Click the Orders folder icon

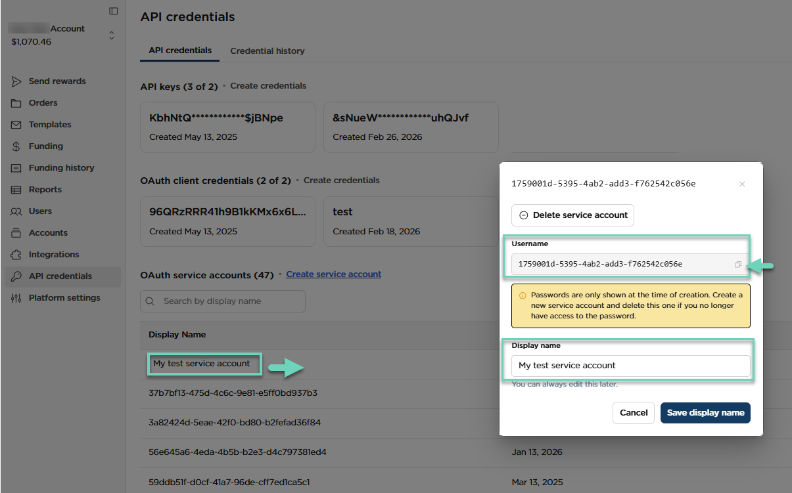(16, 103)
